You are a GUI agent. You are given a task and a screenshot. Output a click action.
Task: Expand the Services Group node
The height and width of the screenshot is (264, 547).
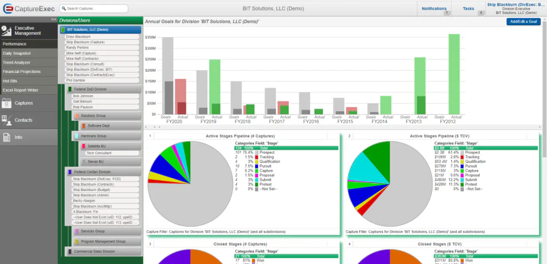click(x=108, y=231)
